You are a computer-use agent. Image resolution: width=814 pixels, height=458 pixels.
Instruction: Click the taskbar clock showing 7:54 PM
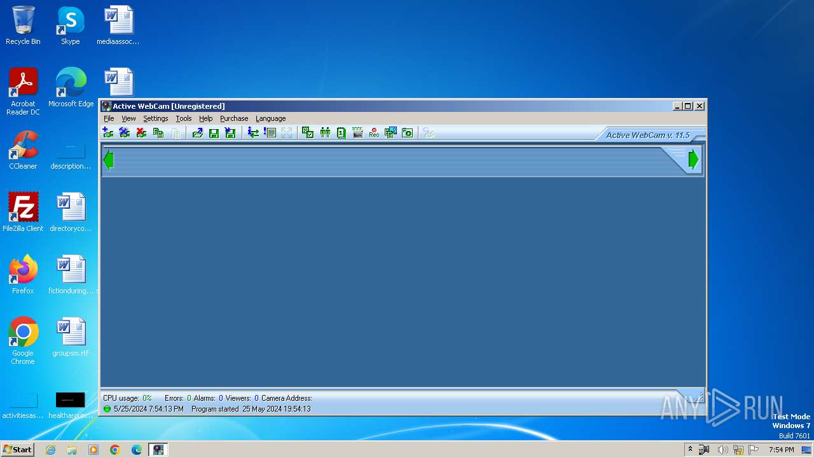coord(781,450)
